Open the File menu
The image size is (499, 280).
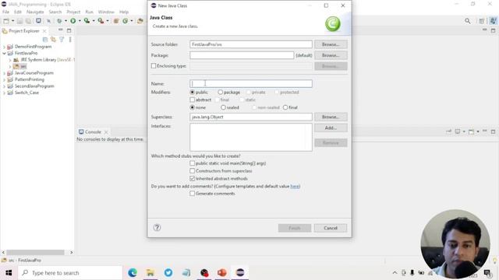pyautogui.click(x=5, y=12)
